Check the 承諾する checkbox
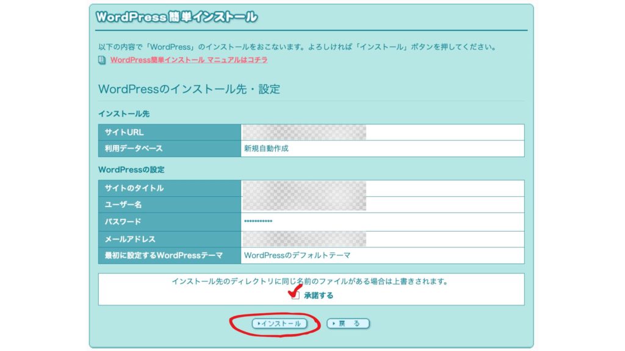625x351 pixels. point(295,296)
